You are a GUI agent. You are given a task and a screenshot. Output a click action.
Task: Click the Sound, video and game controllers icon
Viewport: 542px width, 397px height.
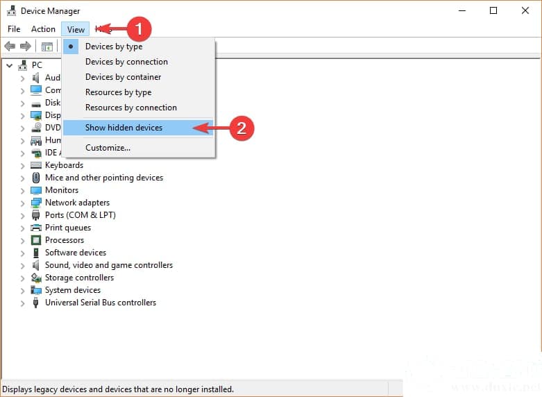[35, 265]
